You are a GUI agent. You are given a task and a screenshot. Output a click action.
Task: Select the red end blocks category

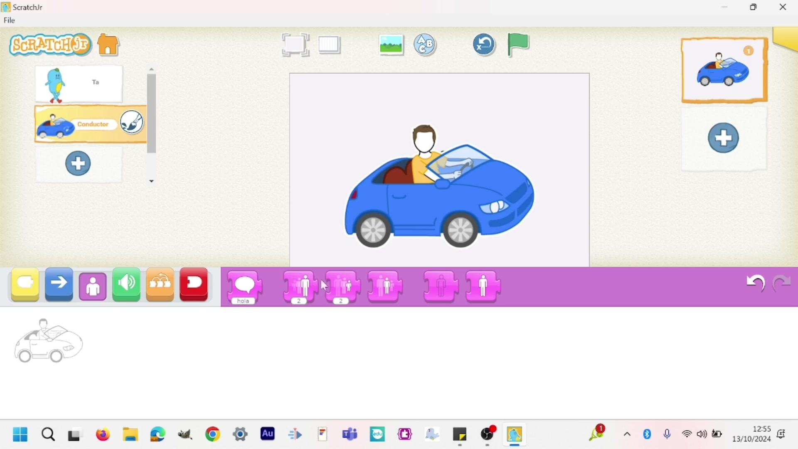tap(194, 284)
